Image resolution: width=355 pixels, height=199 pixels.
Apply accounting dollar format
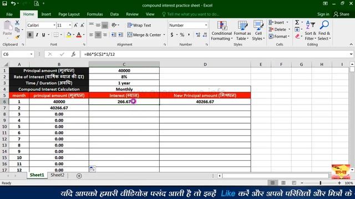click(172, 35)
